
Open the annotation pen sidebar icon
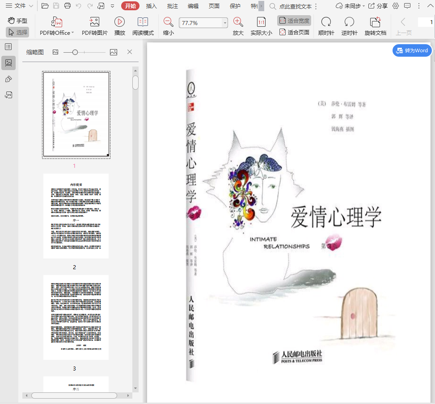click(x=8, y=79)
